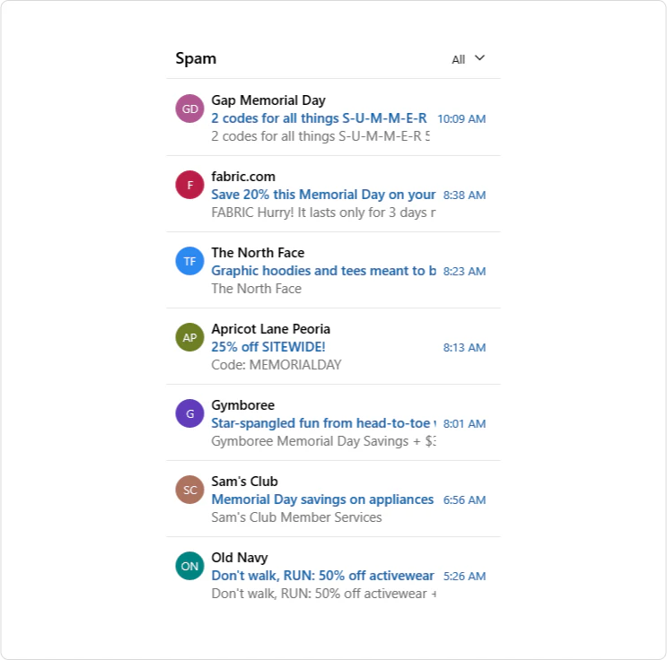
Task: Select sender name 'Apricot Lane Peoria'
Action: (x=270, y=329)
